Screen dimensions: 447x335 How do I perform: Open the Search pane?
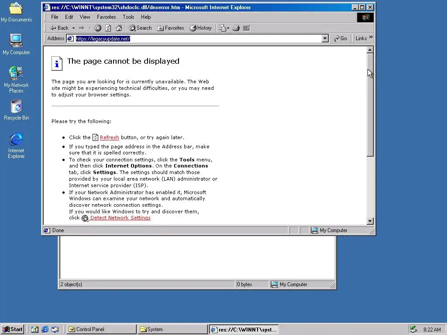[x=140, y=28]
